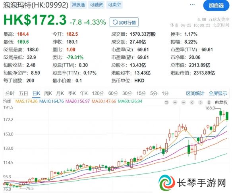Click the 可融资 tag
Screen dimensions: 232x193
tap(96, 5)
